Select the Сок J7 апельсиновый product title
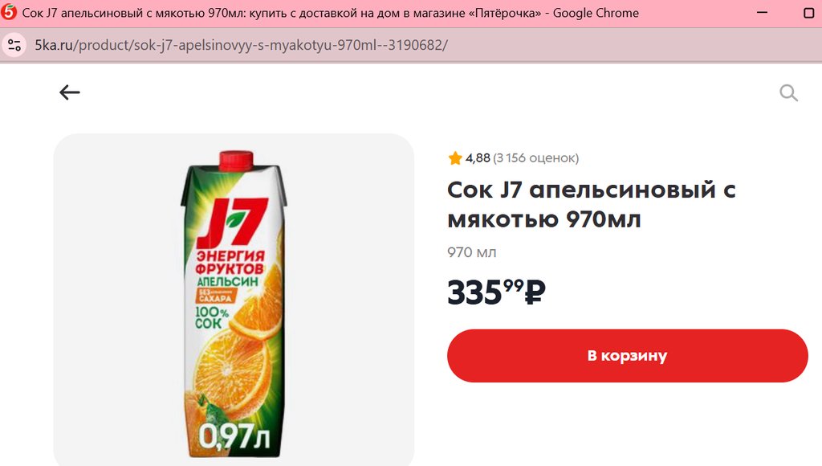The width and height of the screenshot is (822, 466). [x=592, y=205]
